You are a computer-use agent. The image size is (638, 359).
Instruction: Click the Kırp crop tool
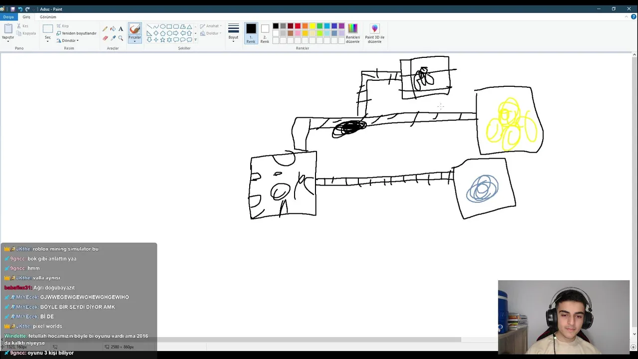pyautogui.click(x=62, y=26)
